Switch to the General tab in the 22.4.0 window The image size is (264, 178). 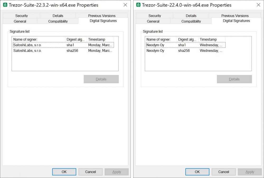coord(153,21)
